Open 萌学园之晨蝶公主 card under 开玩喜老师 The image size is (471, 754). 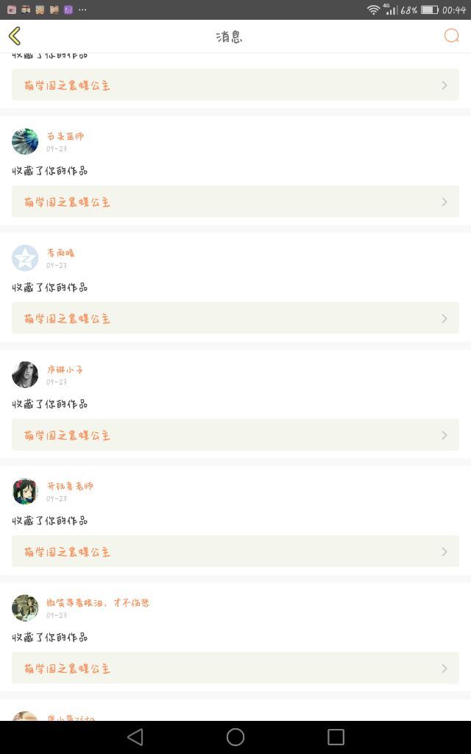[235, 551]
